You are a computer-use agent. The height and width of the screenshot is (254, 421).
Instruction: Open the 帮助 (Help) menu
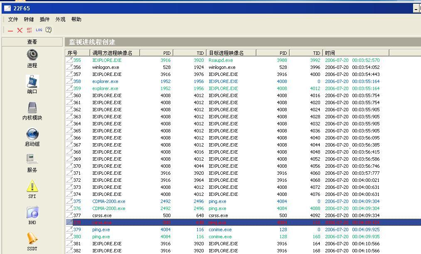click(x=76, y=20)
